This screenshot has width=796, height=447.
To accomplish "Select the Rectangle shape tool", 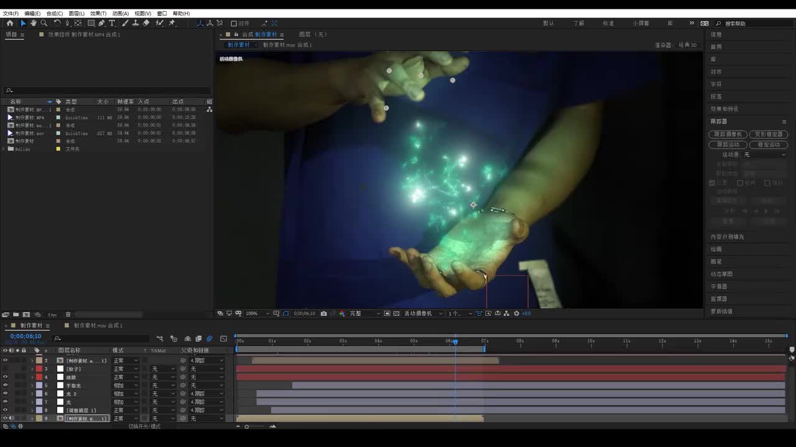I will pyautogui.click(x=91, y=23).
